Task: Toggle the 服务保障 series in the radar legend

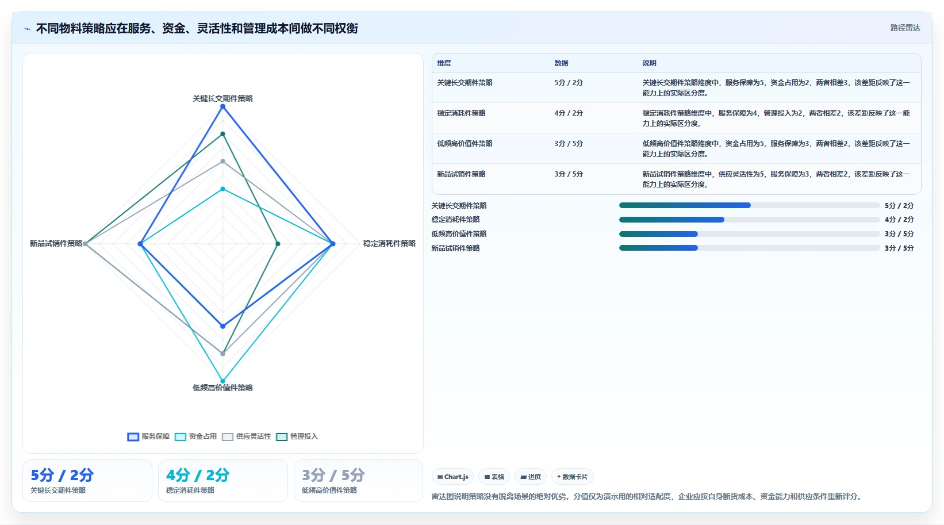Action: [x=148, y=436]
